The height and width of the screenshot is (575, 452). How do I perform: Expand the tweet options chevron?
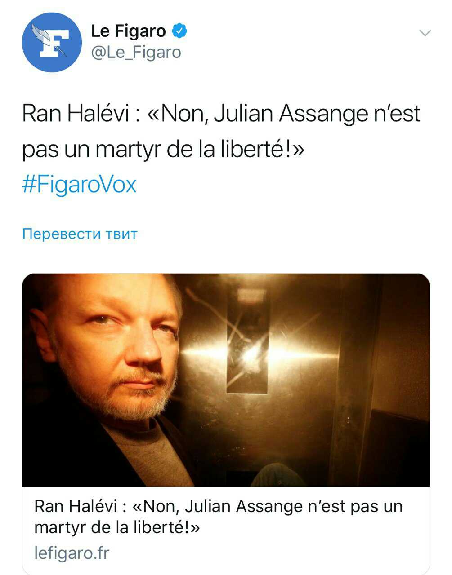pos(425,33)
